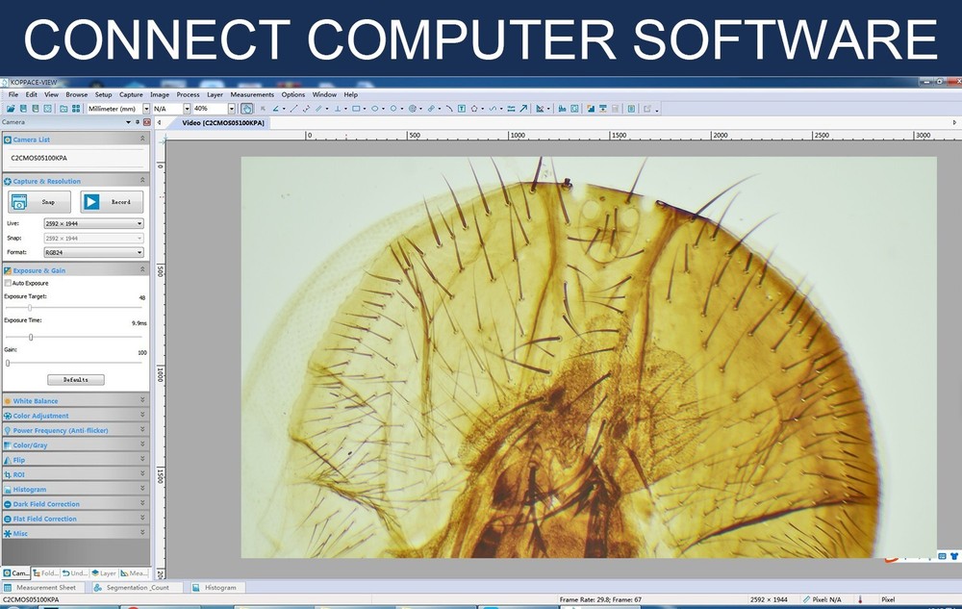
Task: Select the rectangle measurement tool
Action: [x=357, y=109]
